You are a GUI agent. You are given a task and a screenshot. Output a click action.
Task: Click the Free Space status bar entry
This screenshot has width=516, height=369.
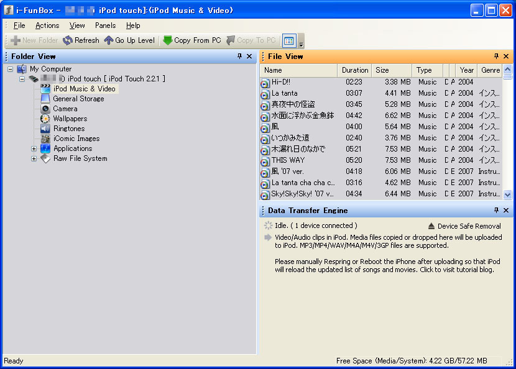[x=412, y=361]
